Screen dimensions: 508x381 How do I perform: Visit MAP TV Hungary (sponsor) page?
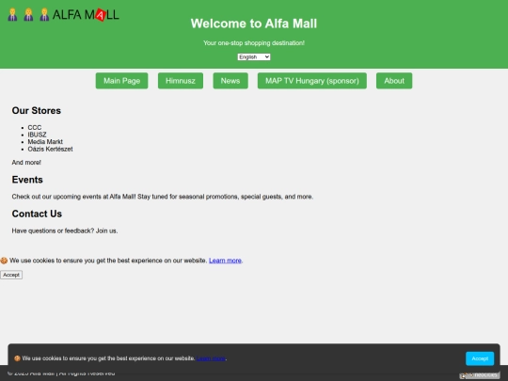point(312,81)
